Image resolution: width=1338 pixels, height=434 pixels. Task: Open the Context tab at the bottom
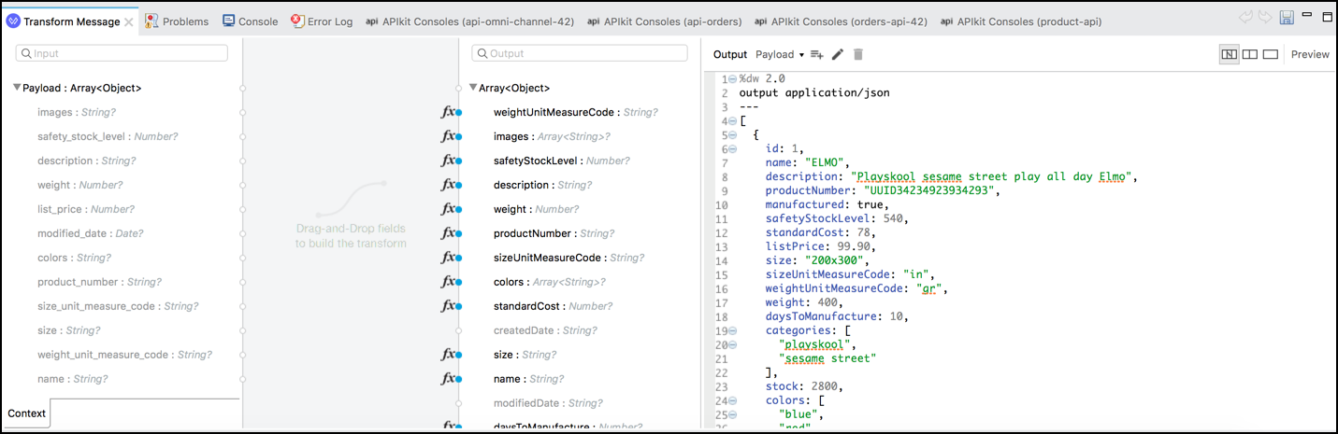point(26,413)
